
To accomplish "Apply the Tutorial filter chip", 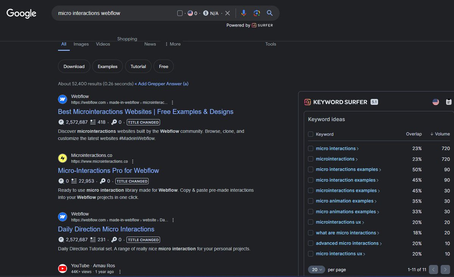I will click(138, 67).
